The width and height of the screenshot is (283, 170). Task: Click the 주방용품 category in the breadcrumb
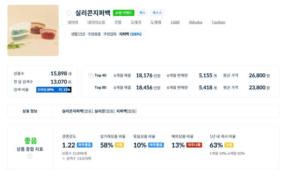(x=94, y=34)
